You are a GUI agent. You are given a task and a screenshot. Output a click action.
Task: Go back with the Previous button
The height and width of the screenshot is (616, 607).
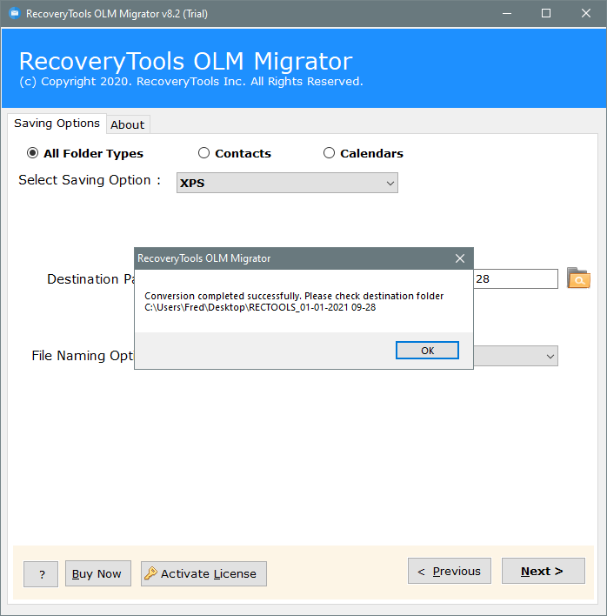pyautogui.click(x=450, y=571)
